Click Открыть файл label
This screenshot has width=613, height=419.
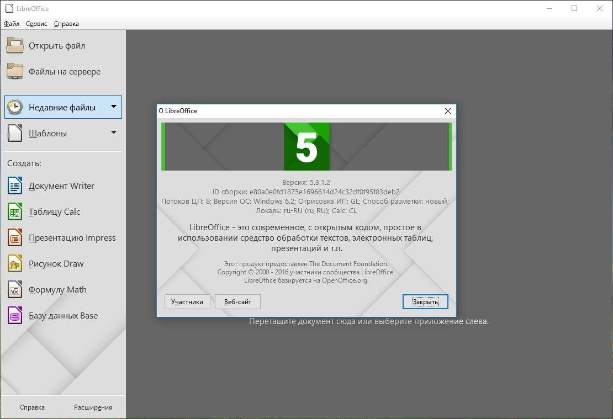(x=57, y=46)
